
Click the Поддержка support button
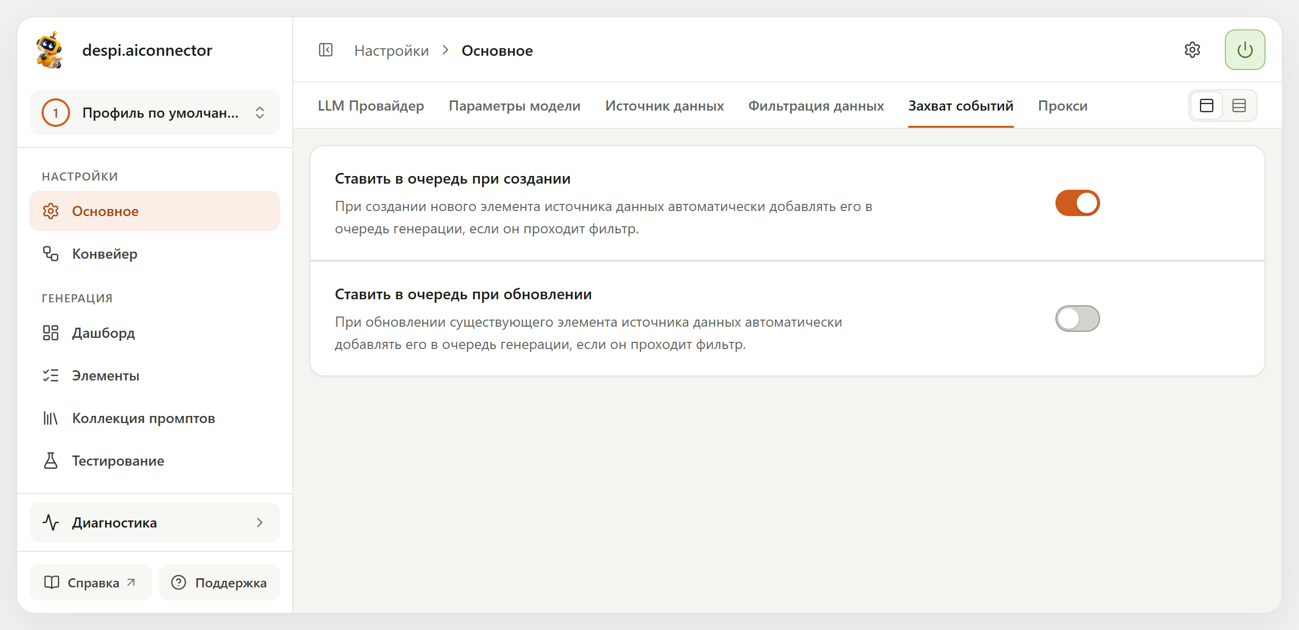219,582
